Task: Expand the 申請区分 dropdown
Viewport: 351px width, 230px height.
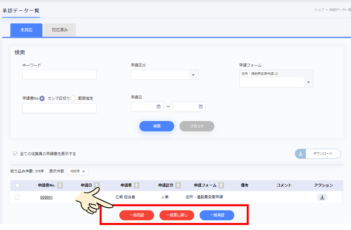Action: 193,75
